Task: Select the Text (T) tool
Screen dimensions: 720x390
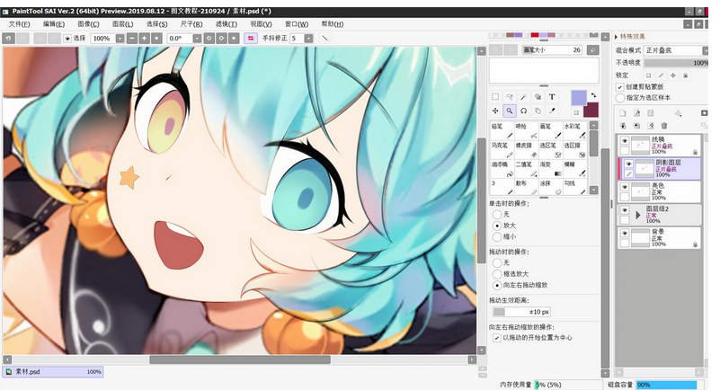Action: coord(552,97)
